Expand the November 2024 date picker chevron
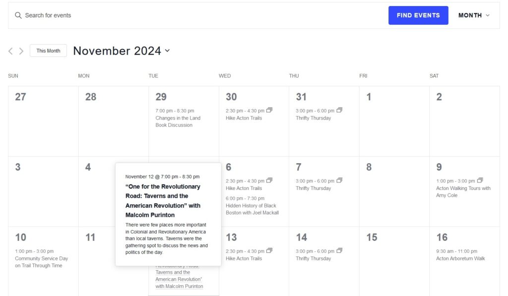508x296 pixels. (x=167, y=51)
